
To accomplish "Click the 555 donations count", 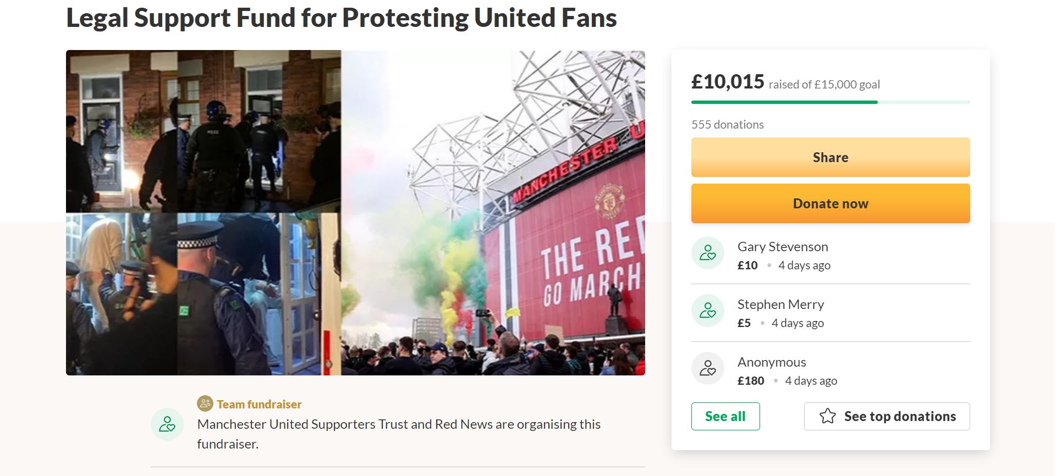I will click(x=727, y=125).
